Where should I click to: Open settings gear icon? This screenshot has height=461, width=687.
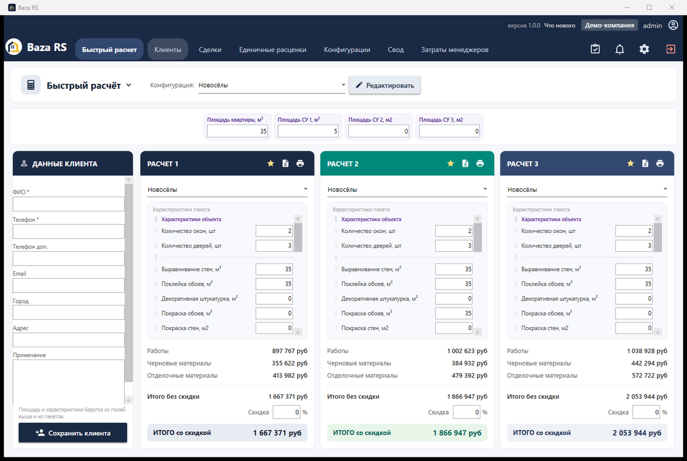coord(645,49)
